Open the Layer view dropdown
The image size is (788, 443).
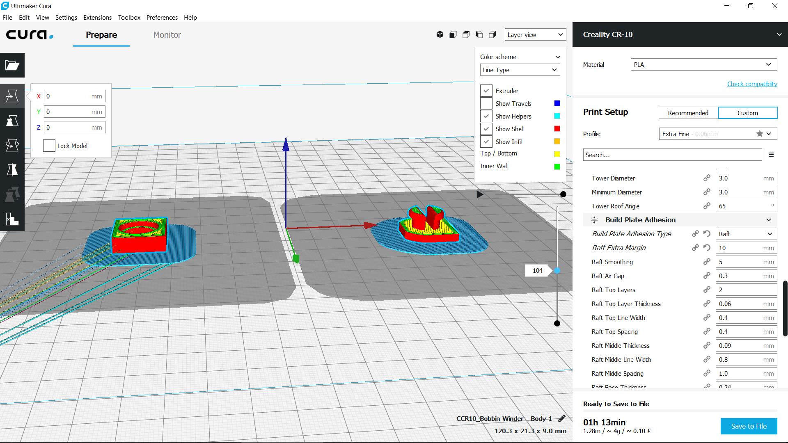pos(535,34)
